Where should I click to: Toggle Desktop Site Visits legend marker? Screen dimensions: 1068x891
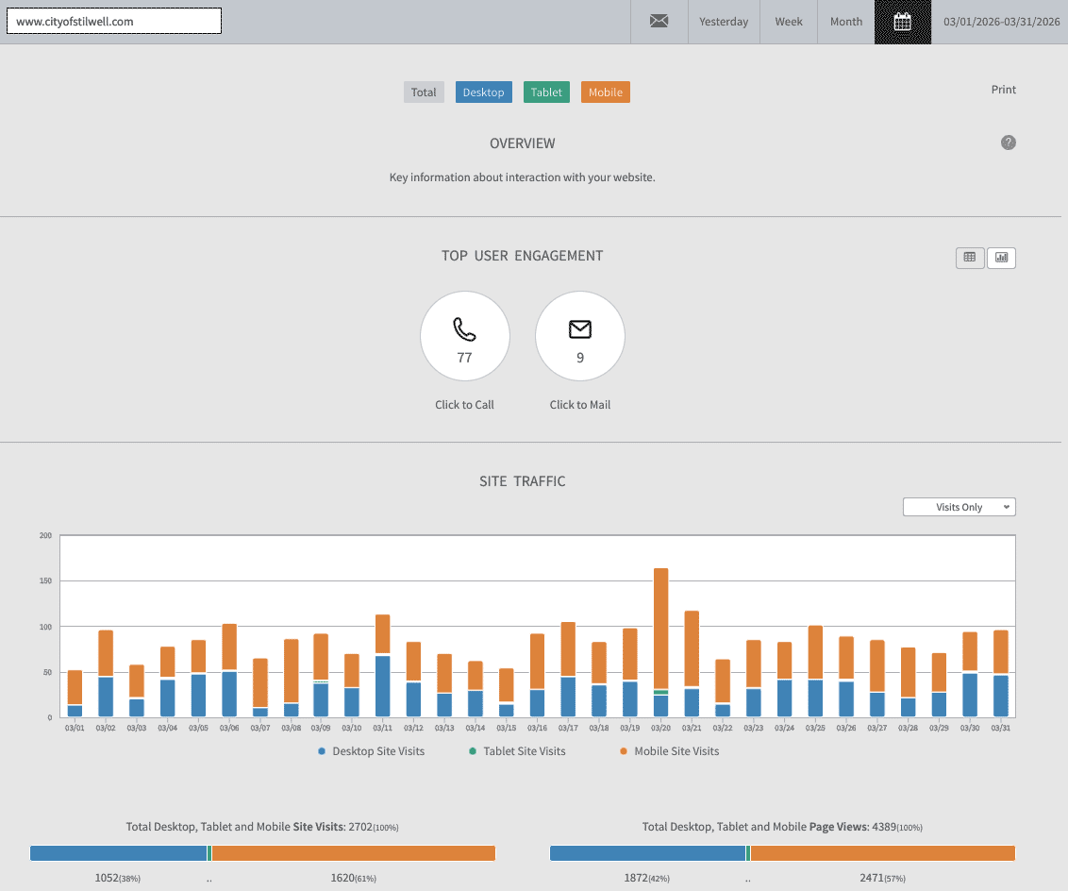(x=322, y=751)
